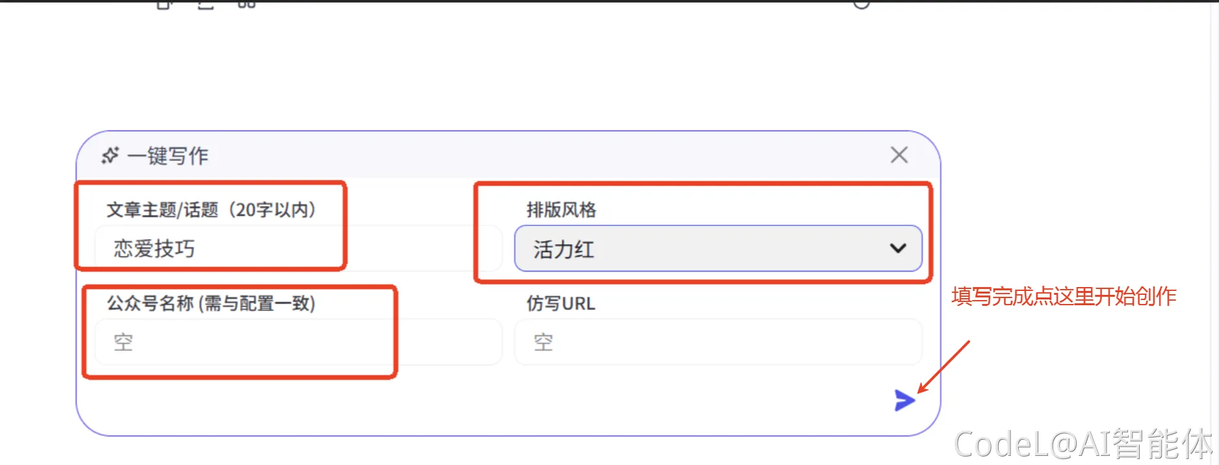The width and height of the screenshot is (1219, 465).
Task: Click the blue send arrow to start creating
Action: (904, 400)
